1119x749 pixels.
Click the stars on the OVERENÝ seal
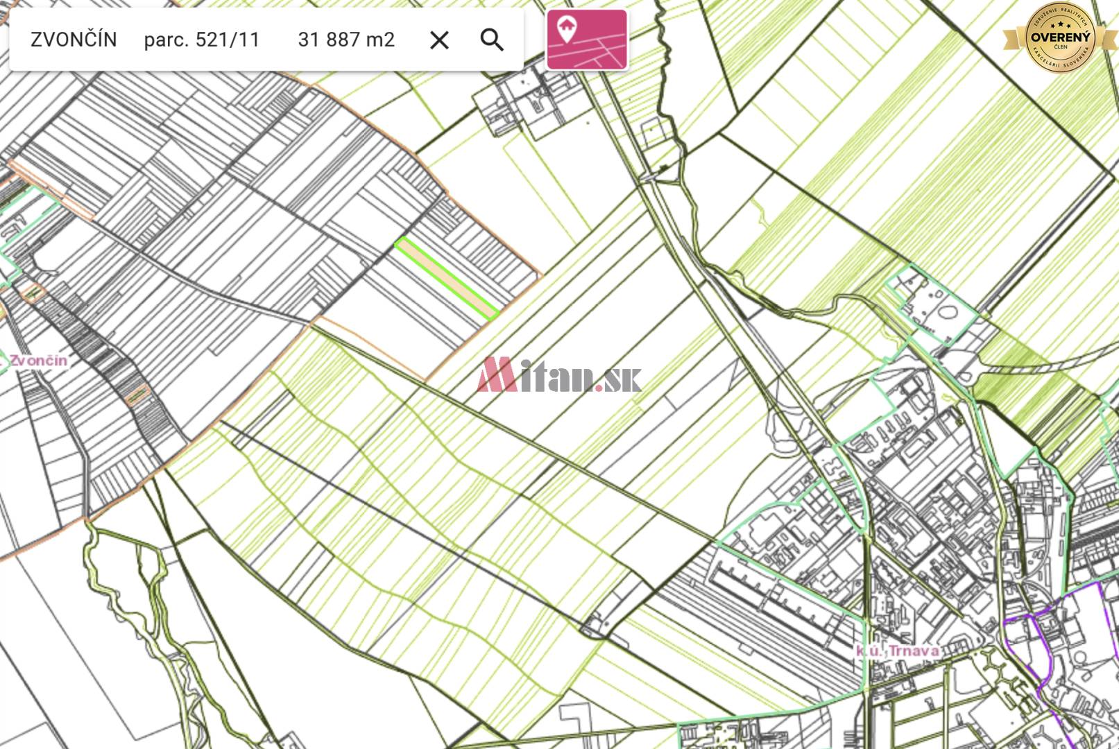click(x=1059, y=24)
